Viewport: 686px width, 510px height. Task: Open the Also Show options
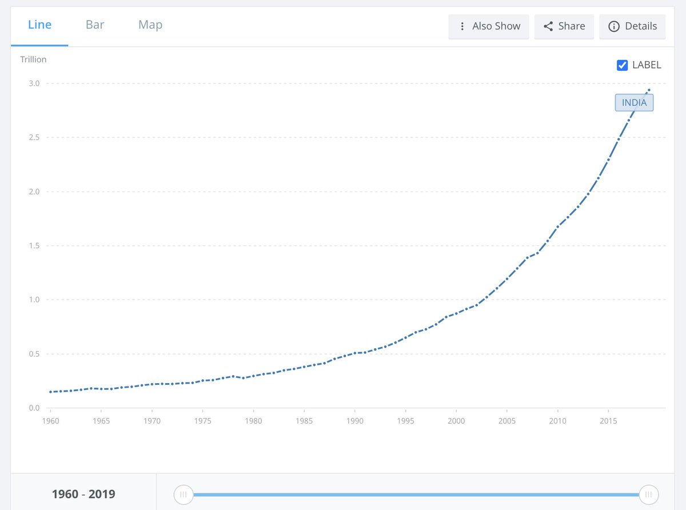[489, 26]
